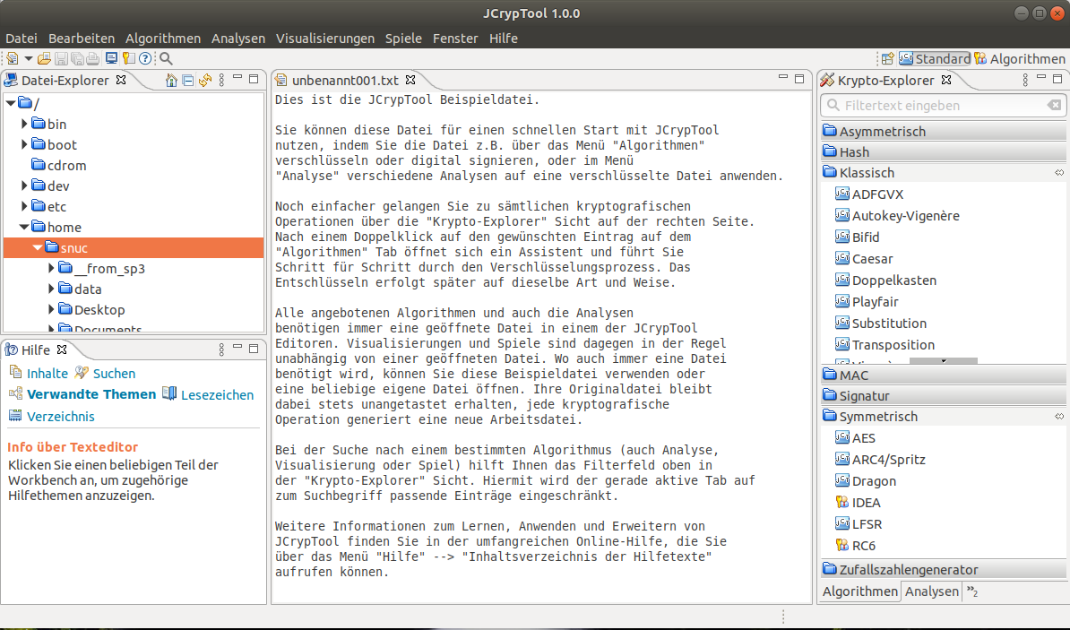Expand the data folder arrow
The width and height of the screenshot is (1070, 630).
(x=51, y=289)
